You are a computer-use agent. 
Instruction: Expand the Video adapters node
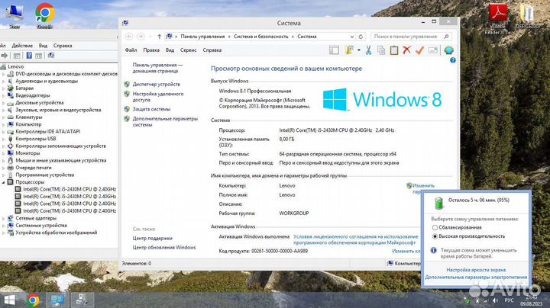[4, 95]
